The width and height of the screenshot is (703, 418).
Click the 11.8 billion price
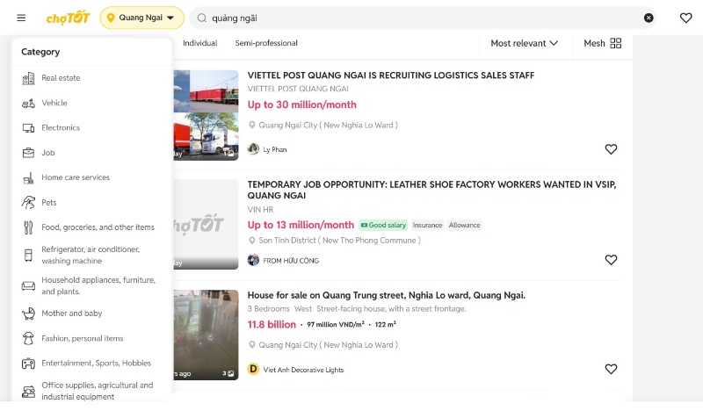point(272,324)
